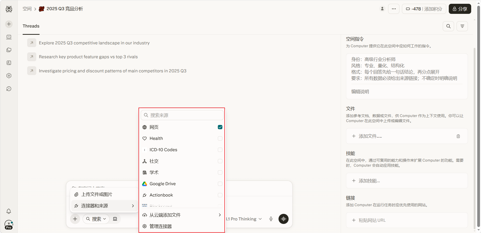This screenshot has height=233, width=481.
Task: Toggle the 网页 source checkbox
Action: (x=220, y=127)
